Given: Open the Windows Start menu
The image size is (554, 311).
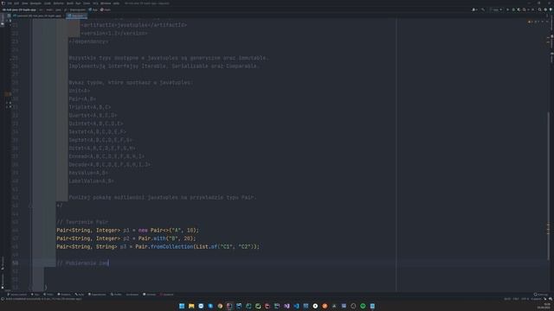Looking at the screenshot, I should pos(182,306).
